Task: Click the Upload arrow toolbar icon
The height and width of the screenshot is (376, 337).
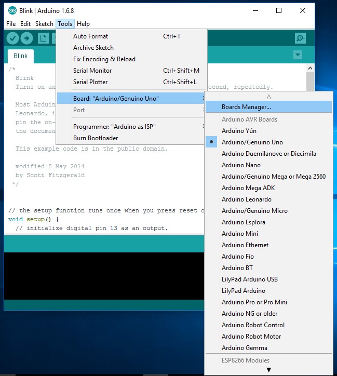Action: [x=26, y=38]
